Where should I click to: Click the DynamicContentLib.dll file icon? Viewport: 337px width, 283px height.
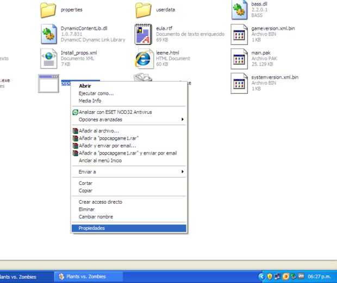pos(49,34)
